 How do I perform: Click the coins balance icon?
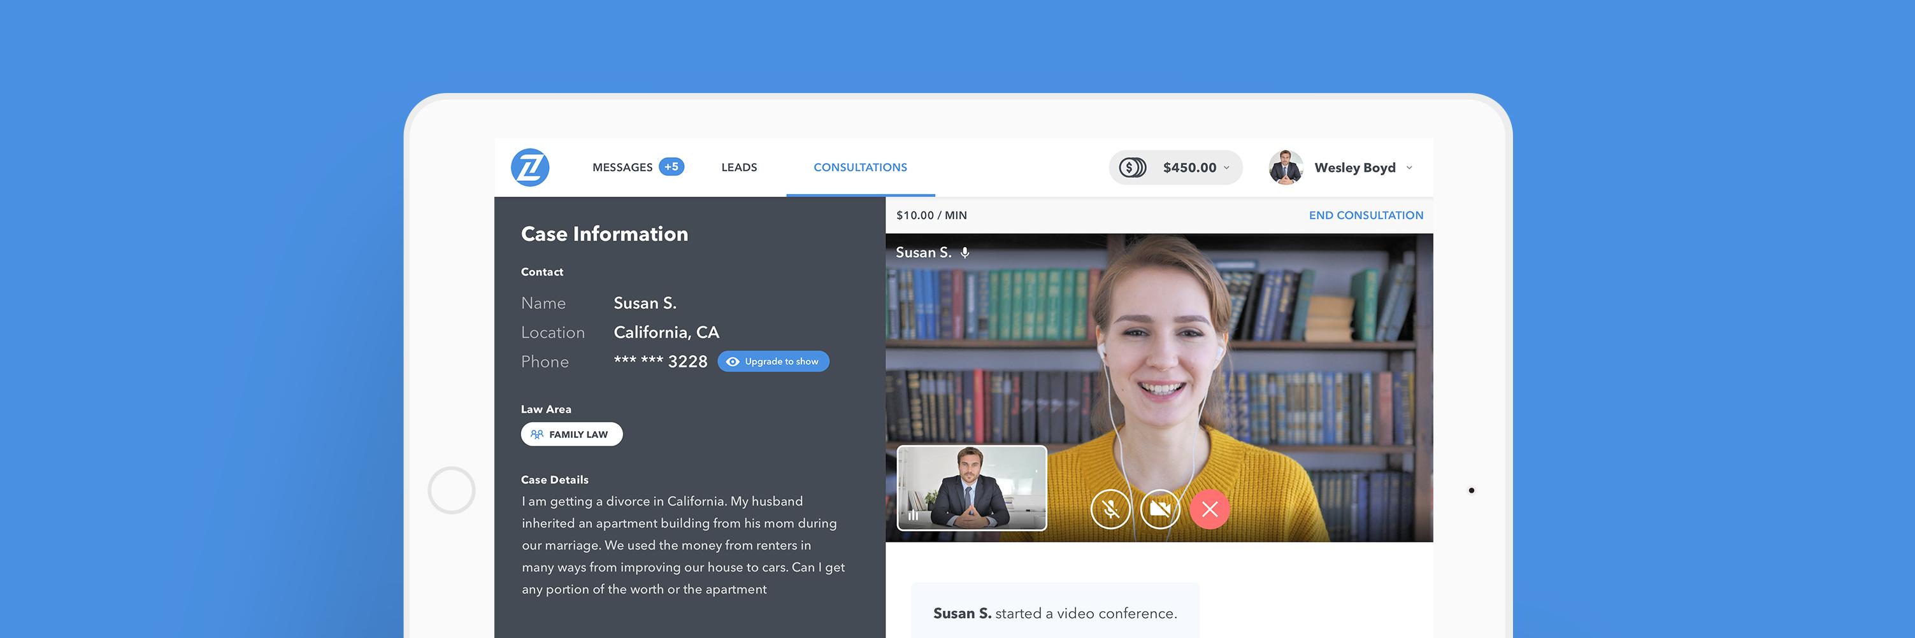(1132, 168)
